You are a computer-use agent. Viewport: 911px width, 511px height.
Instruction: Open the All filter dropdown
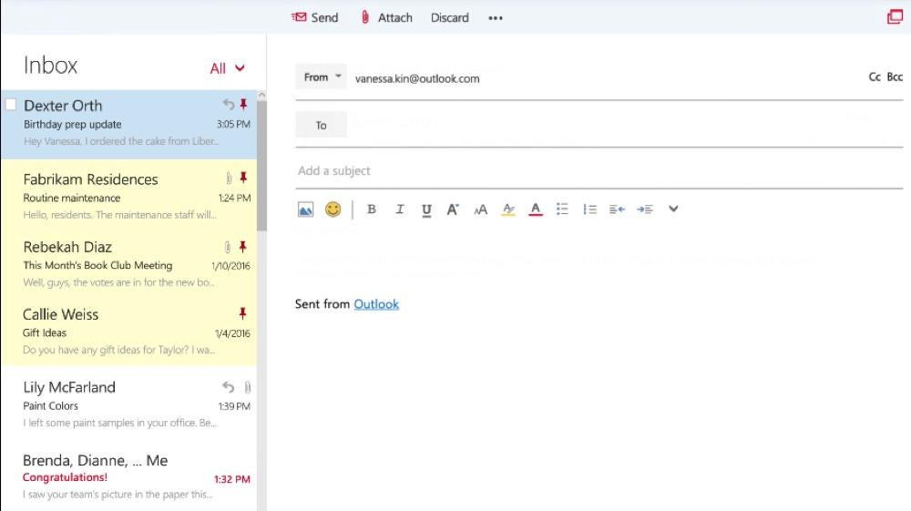(227, 68)
